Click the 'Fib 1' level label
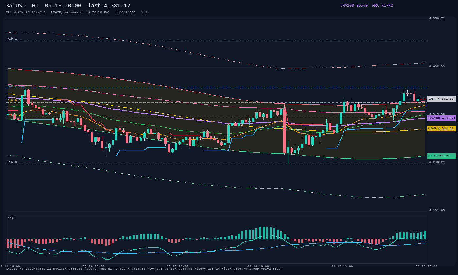Screen dimensions: 458x275 (12, 39)
